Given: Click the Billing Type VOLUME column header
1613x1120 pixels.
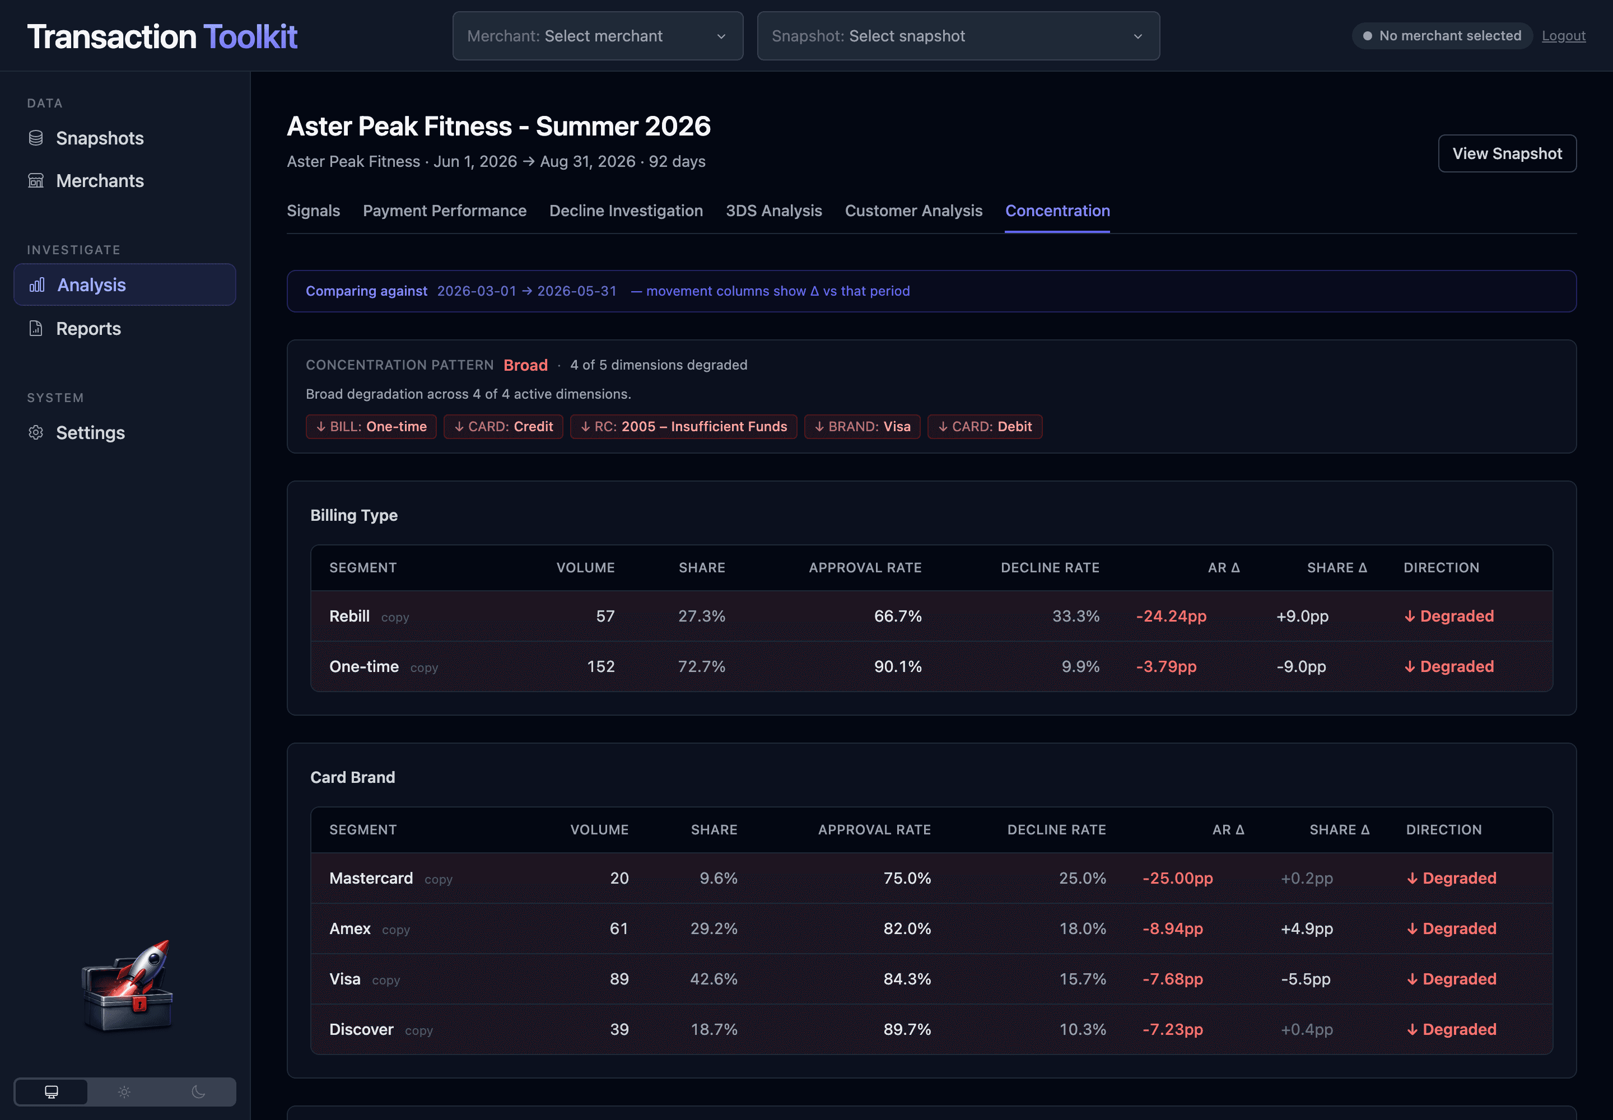Looking at the screenshot, I should click(x=585, y=568).
